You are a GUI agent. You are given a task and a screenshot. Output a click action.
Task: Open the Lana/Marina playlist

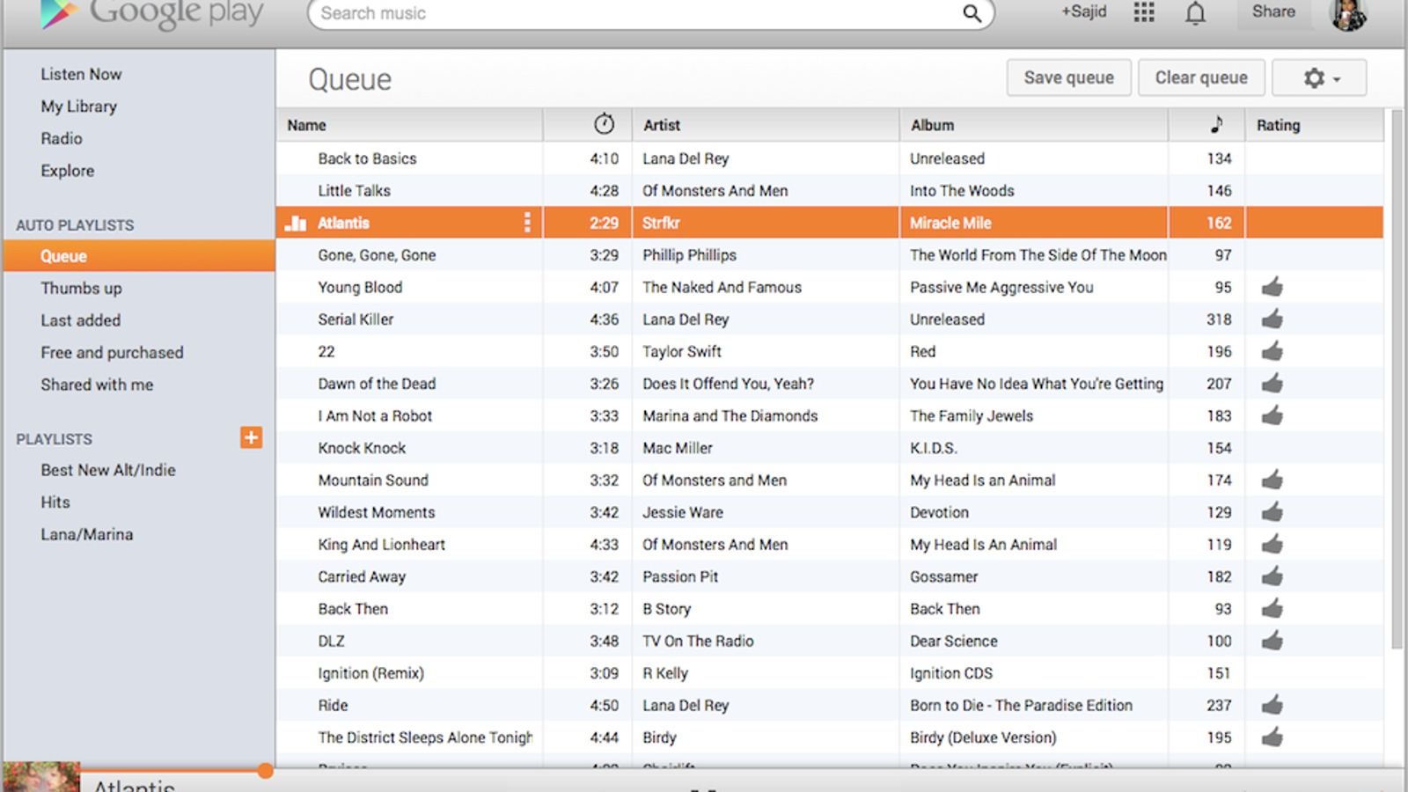coord(87,534)
